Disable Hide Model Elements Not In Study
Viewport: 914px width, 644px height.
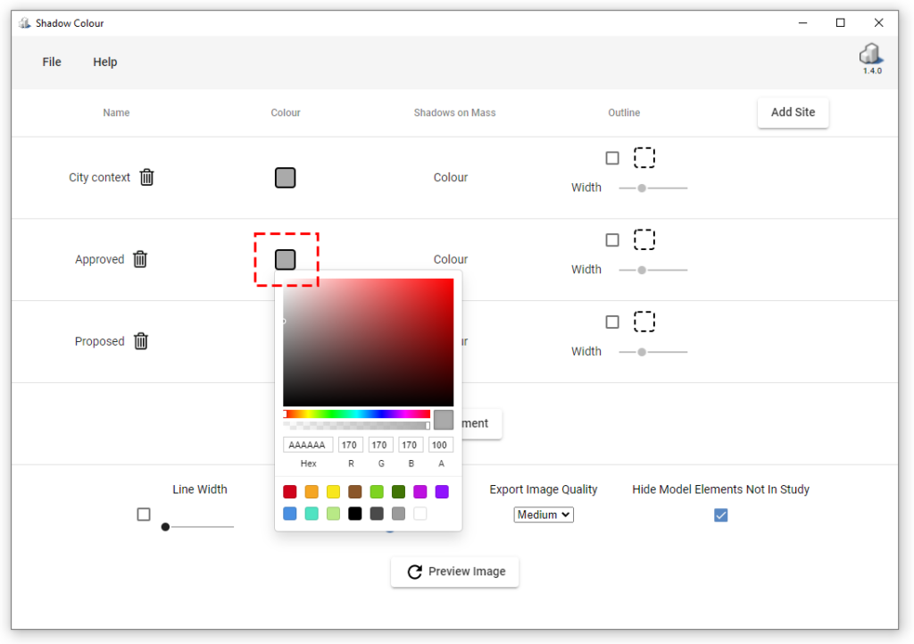tap(720, 514)
